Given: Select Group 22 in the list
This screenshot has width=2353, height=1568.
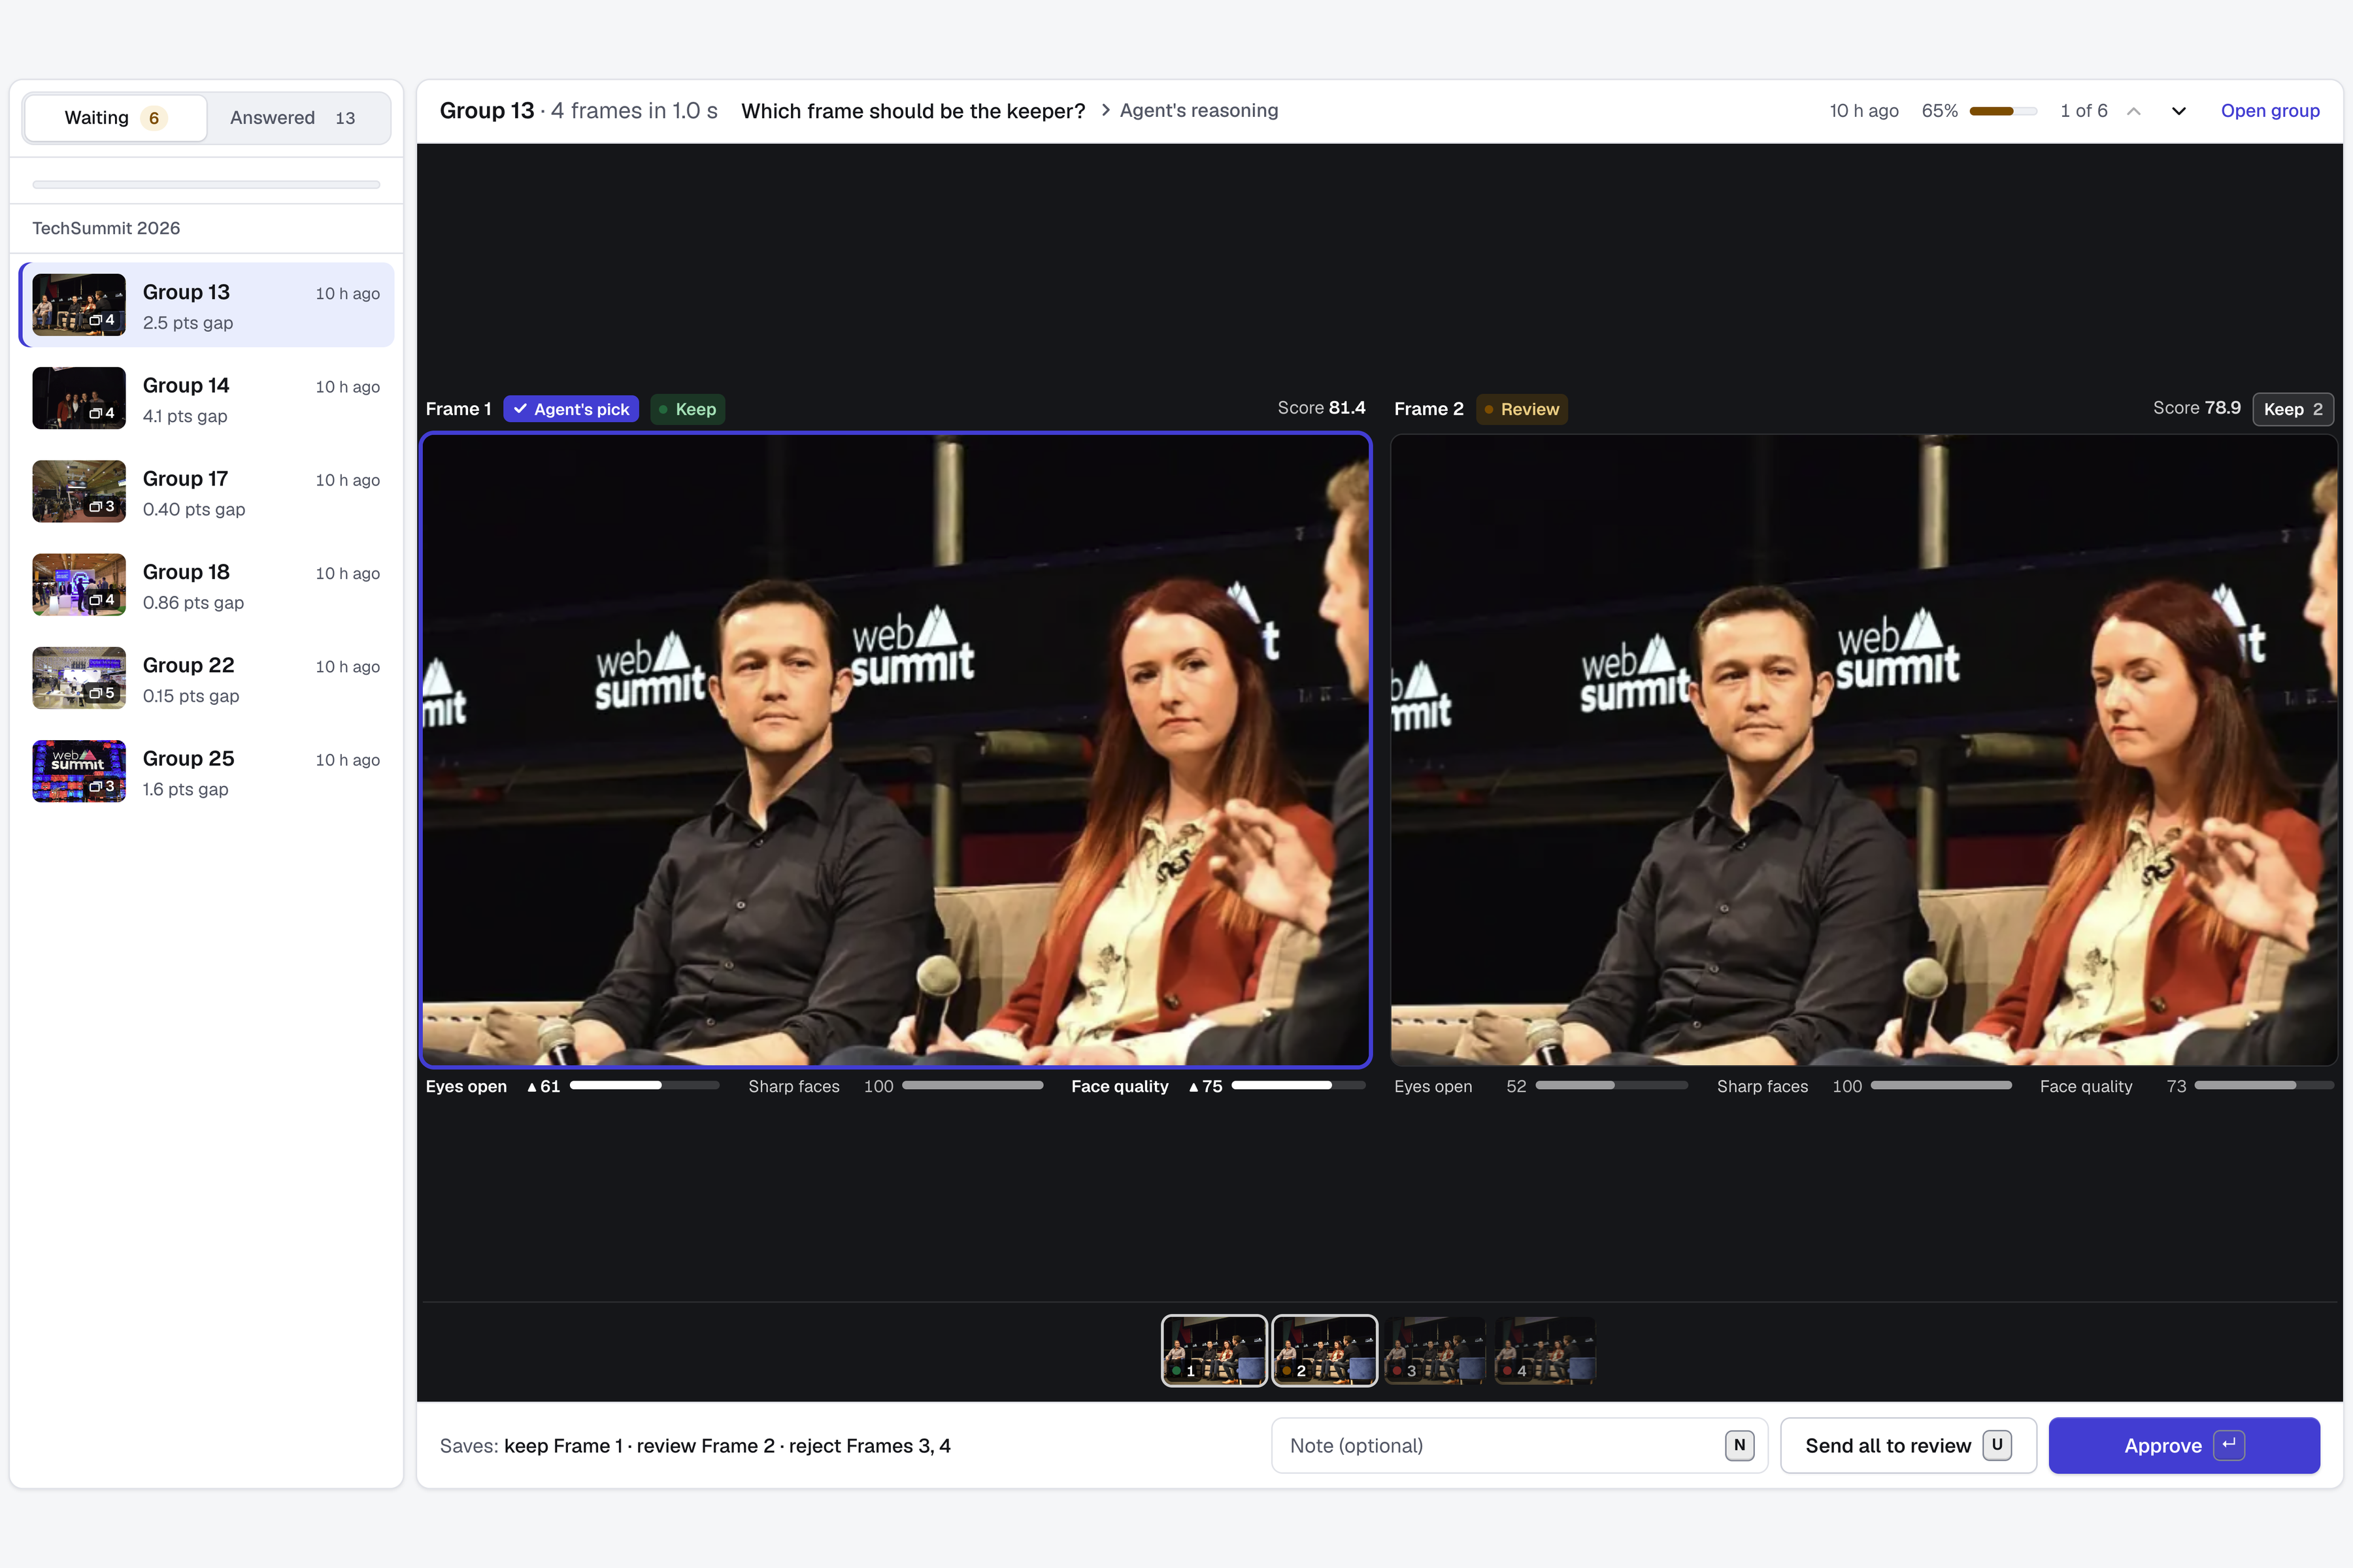Looking at the screenshot, I should pyautogui.click(x=207, y=678).
